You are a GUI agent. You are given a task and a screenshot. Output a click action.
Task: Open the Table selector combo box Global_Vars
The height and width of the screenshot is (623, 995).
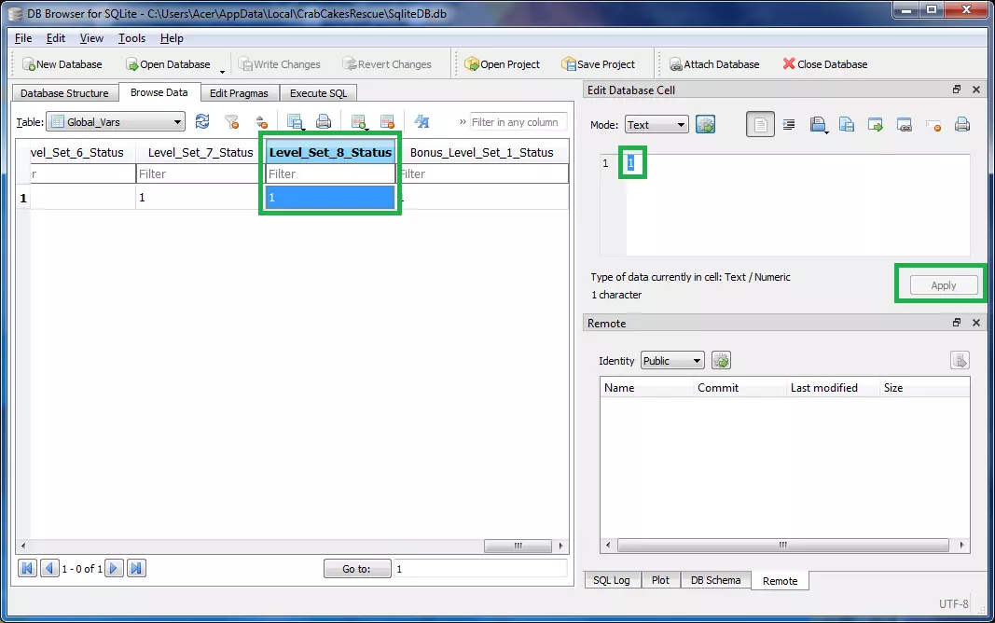click(117, 122)
